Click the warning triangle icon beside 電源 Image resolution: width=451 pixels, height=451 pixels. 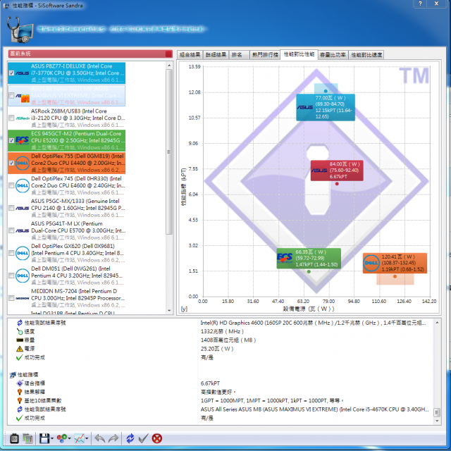coord(20,349)
